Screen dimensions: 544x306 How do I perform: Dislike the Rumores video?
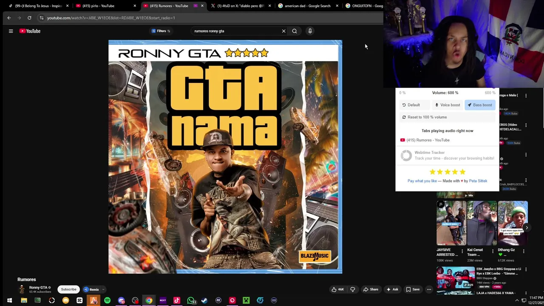352,289
